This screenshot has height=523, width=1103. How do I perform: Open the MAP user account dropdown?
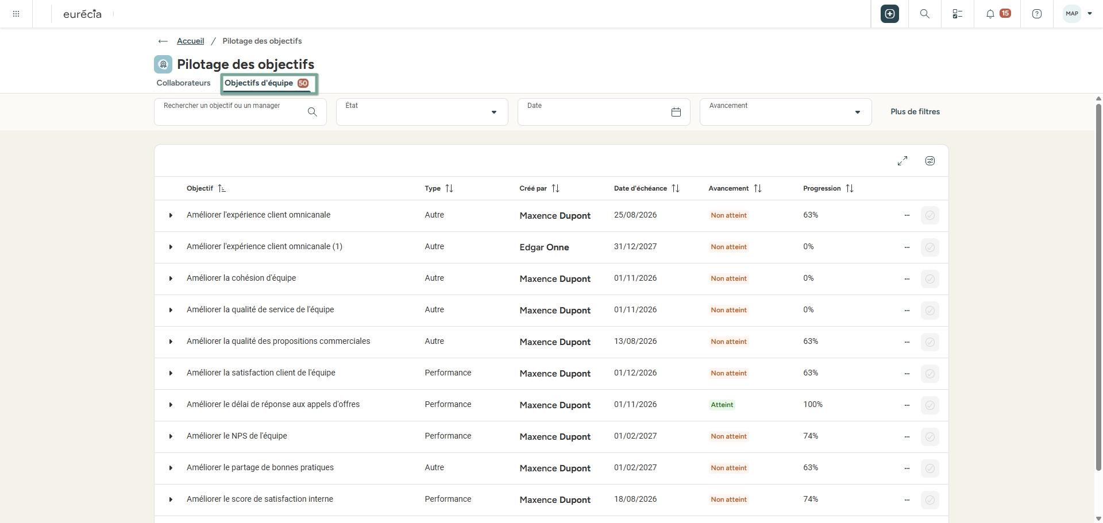[x=1078, y=14]
